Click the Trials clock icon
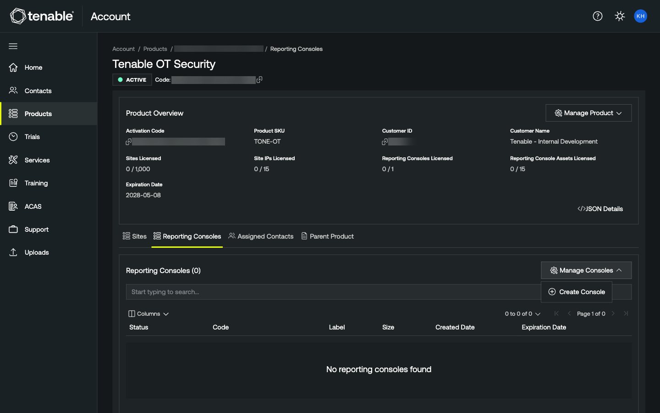 (13, 137)
